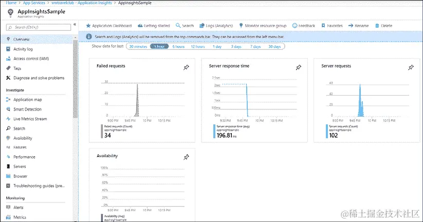Click the Application Dashboard star icon
Screen dimensions: 423x222
tap(88, 26)
